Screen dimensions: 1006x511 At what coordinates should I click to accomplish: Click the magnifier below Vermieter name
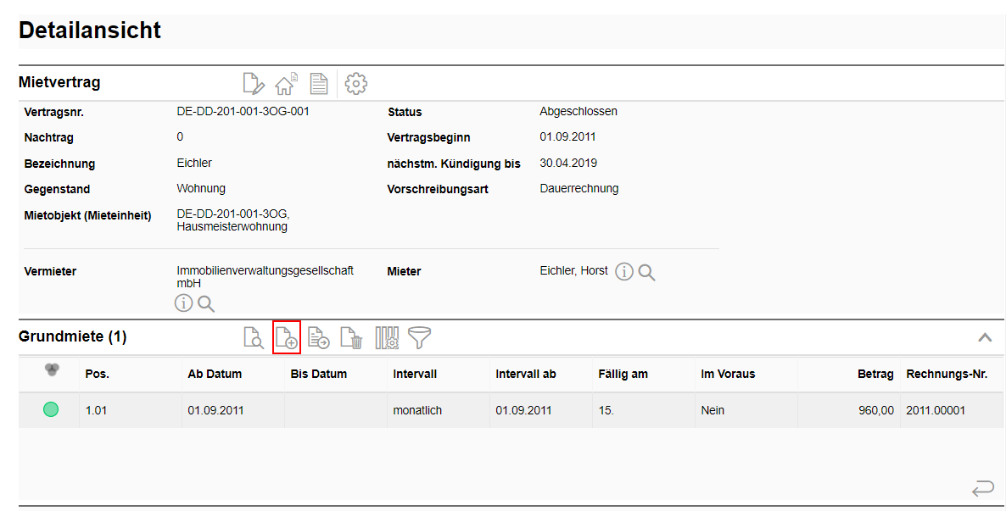coord(206,303)
